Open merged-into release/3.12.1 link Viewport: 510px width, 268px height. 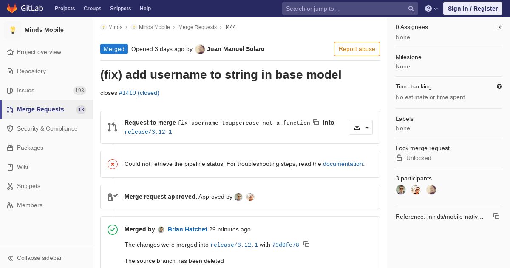pyautogui.click(x=234, y=245)
